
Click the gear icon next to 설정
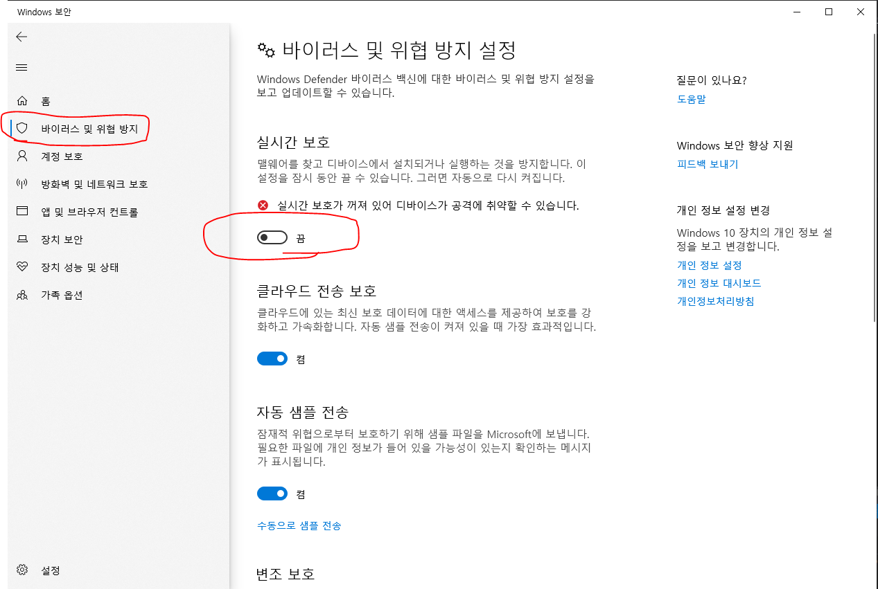[x=22, y=570]
